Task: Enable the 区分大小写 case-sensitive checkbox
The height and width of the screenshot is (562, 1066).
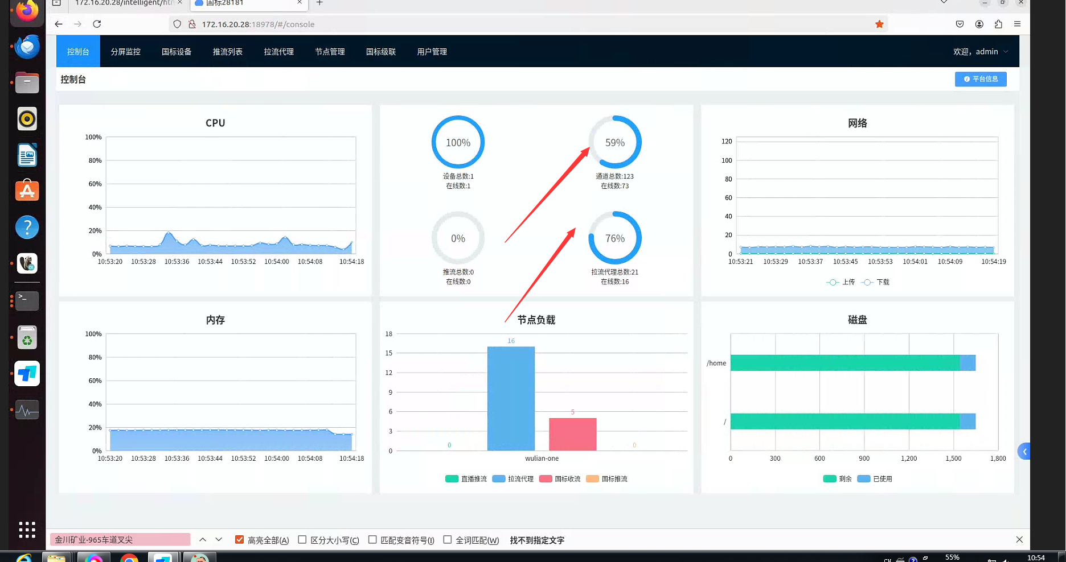Action: [x=302, y=539]
